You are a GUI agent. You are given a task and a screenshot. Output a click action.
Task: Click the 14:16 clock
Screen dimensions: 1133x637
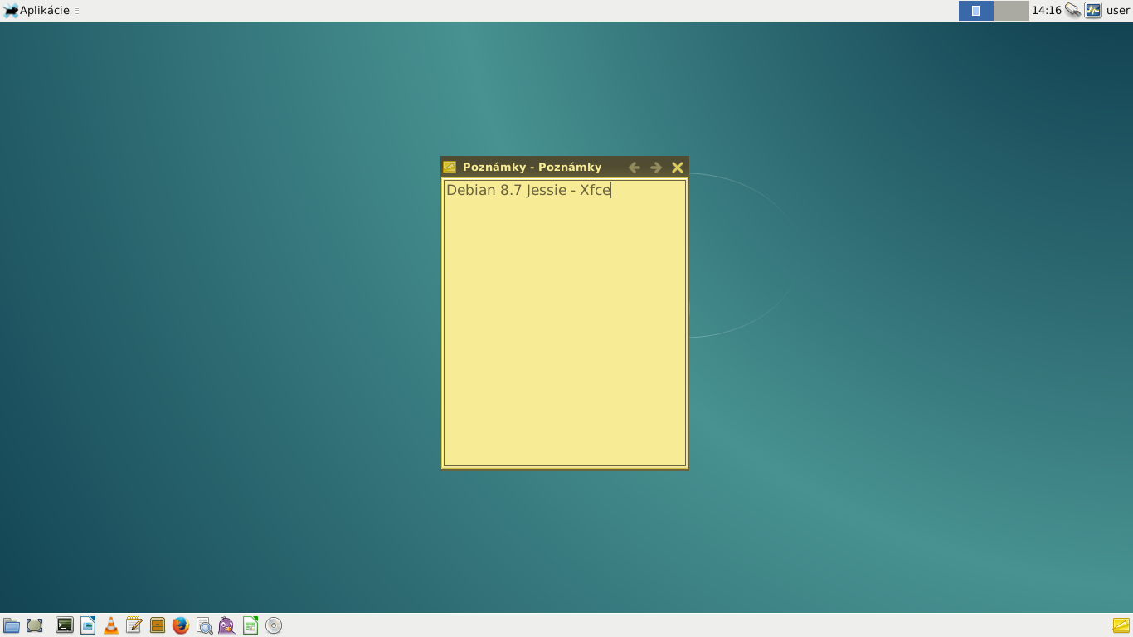click(1046, 11)
